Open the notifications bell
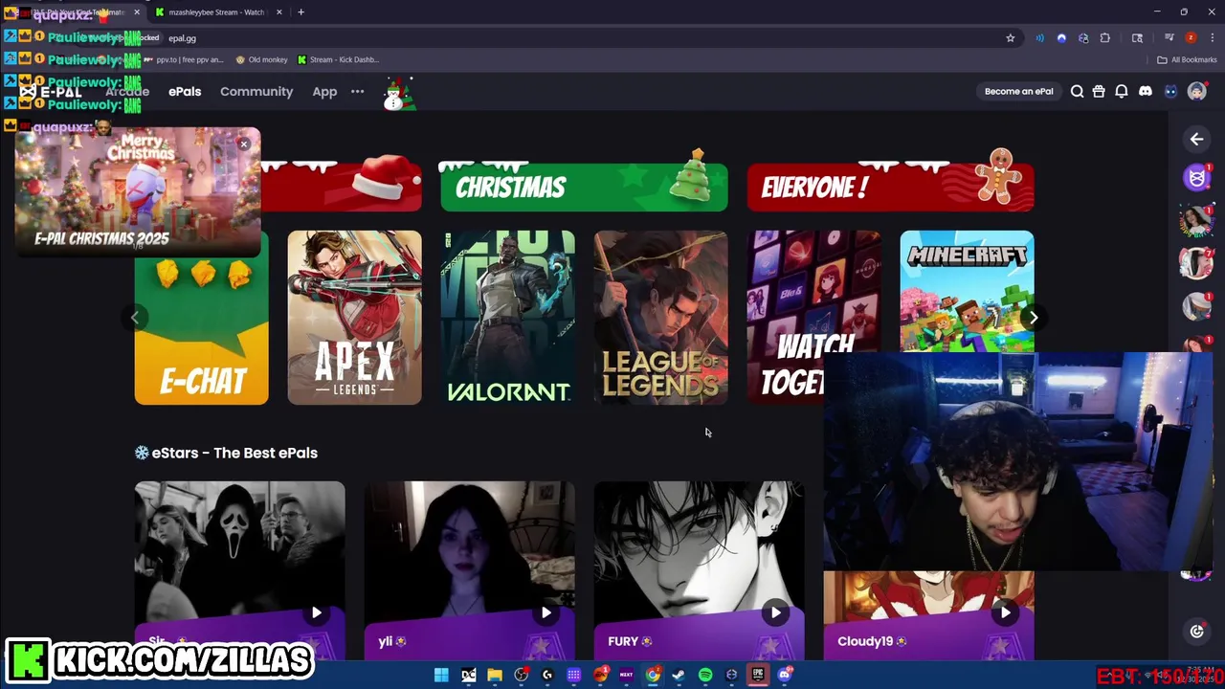Screen dimensions: 1225x689 (x=1122, y=92)
